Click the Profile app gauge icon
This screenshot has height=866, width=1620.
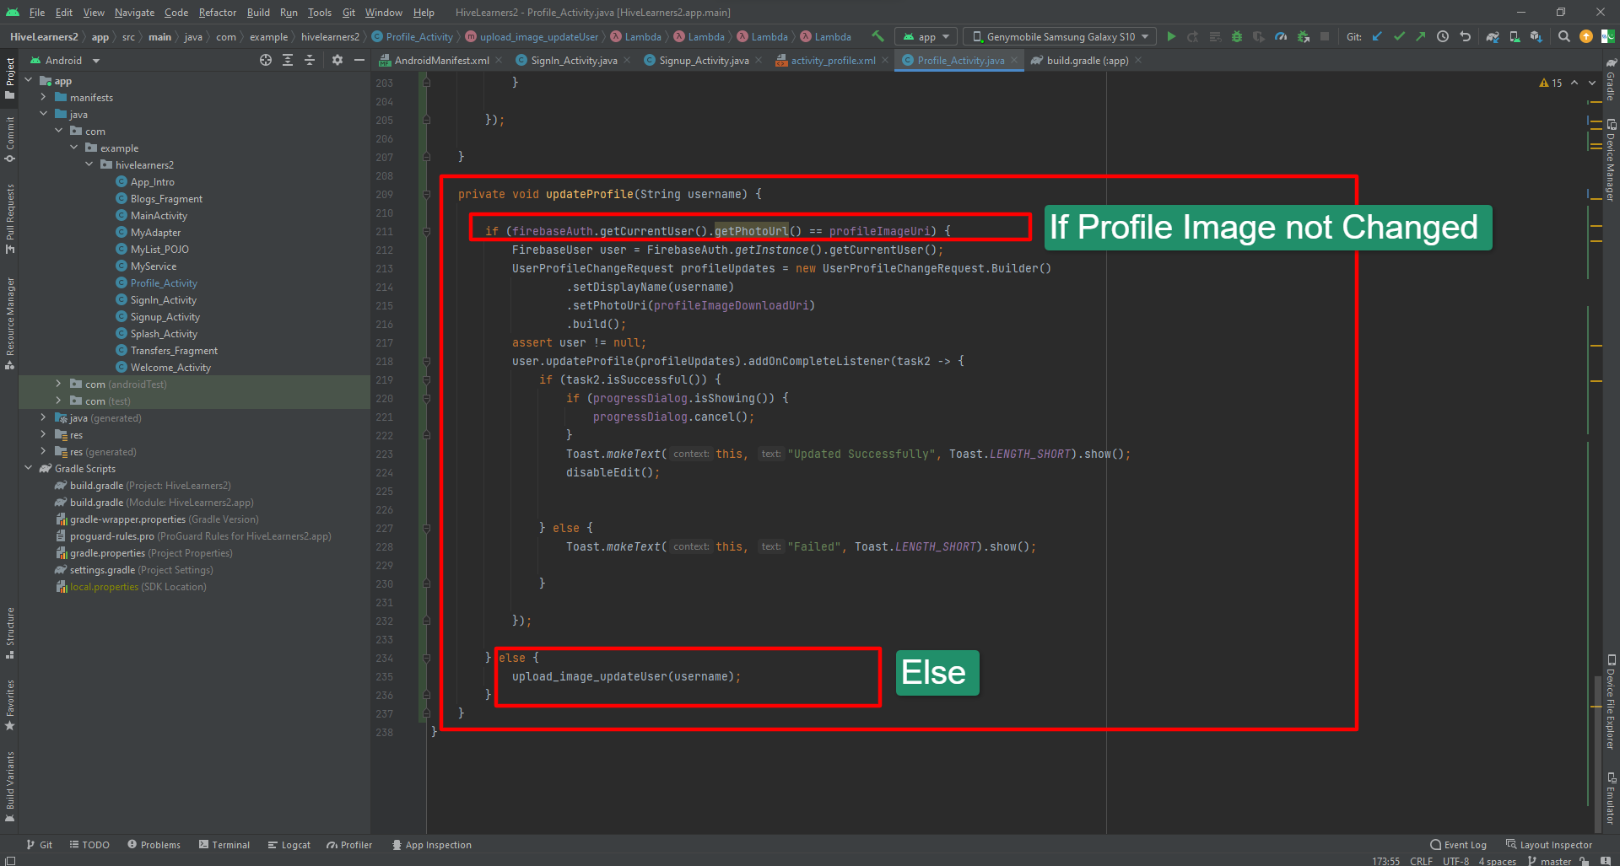point(1281,36)
